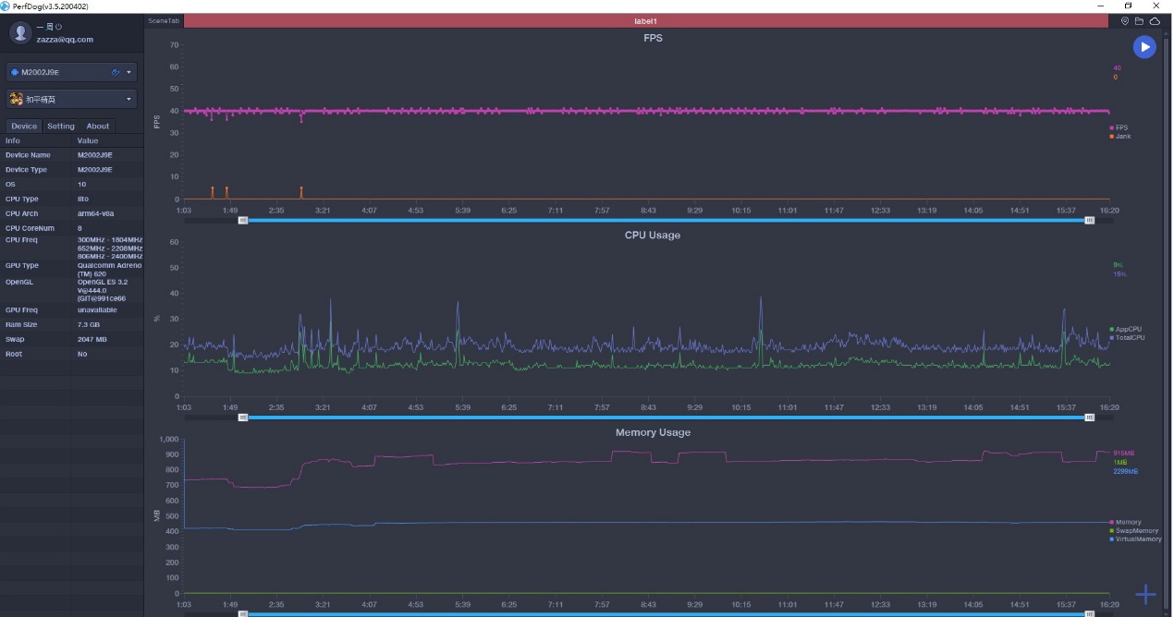Click the connection link icon in device box
This screenshot has width=1174, height=617.
pyautogui.click(x=116, y=72)
